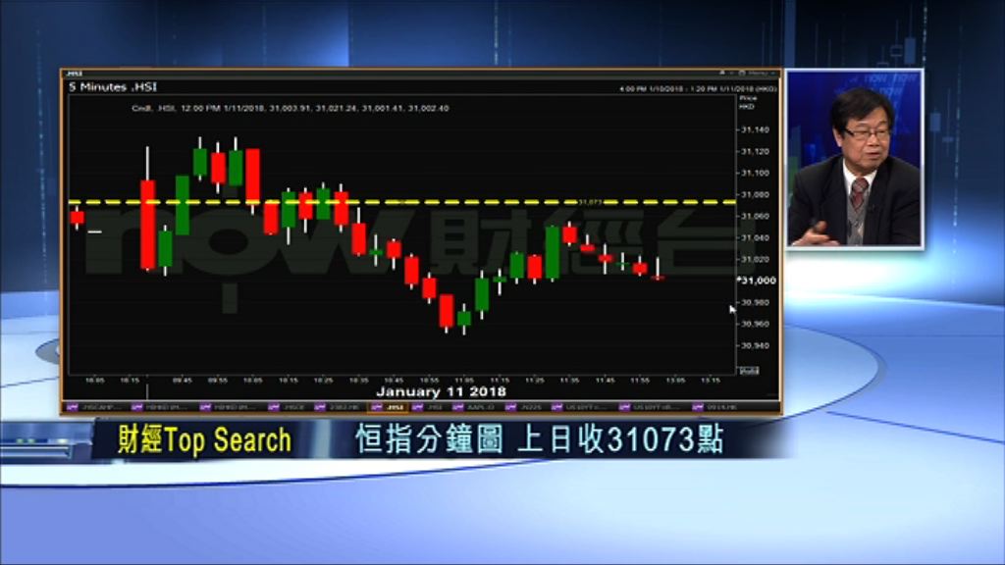Image resolution: width=1005 pixels, height=565 pixels.
Task: Expand the window options arrow on the title bar
Action: [x=720, y=72]
